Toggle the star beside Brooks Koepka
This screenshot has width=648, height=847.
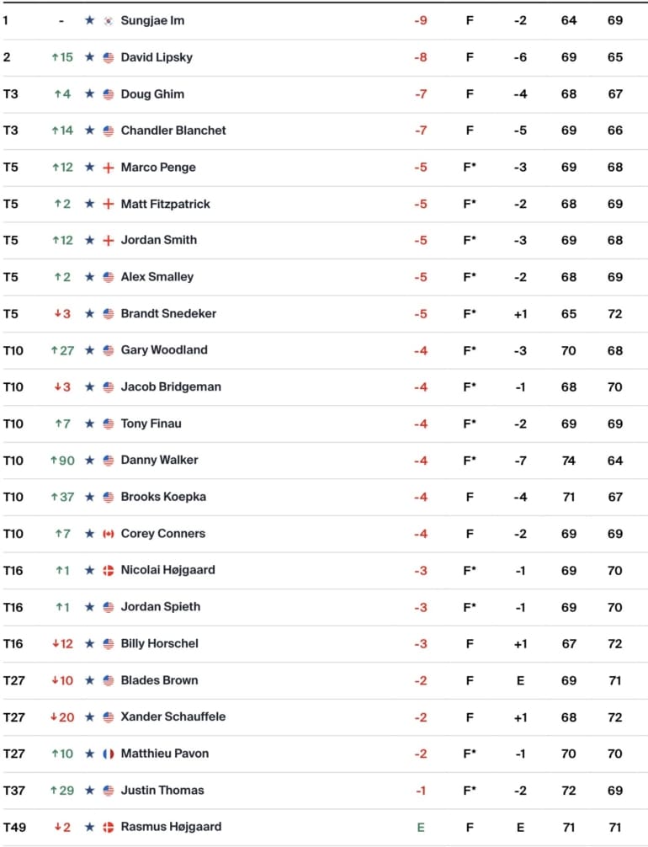coord(89,497)
